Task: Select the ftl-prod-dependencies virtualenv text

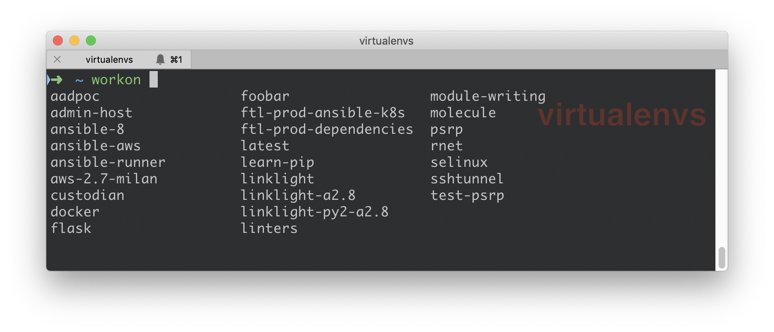Action: coord(327,129)
